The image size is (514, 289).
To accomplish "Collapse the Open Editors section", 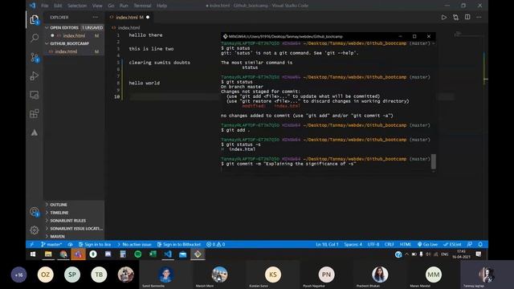I will tap(74, 27).
